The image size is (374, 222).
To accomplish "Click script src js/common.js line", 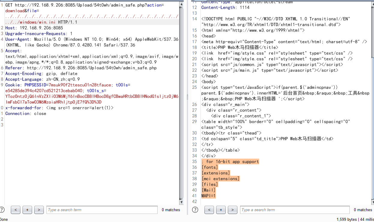I will [272, 65].
